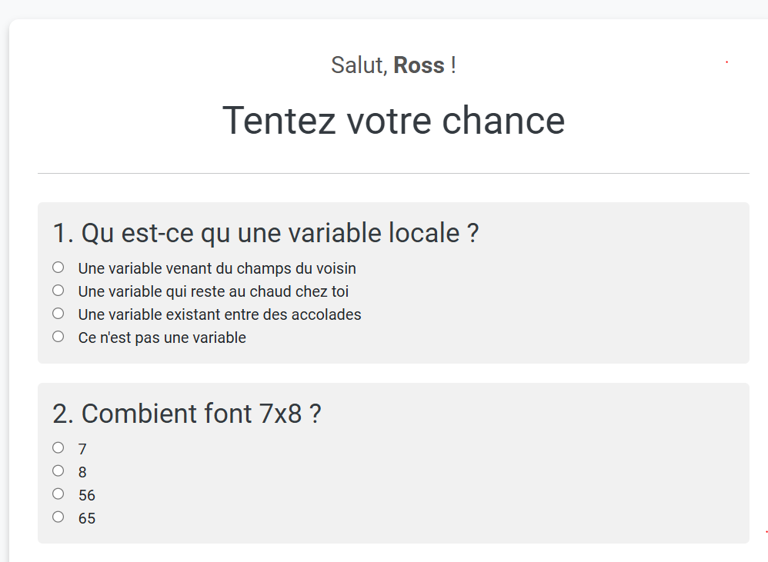This screenshot has width=768, height=562.
Task: Click the label text 'Une variable existant entre des accolades'
Action: click(219, 314)
